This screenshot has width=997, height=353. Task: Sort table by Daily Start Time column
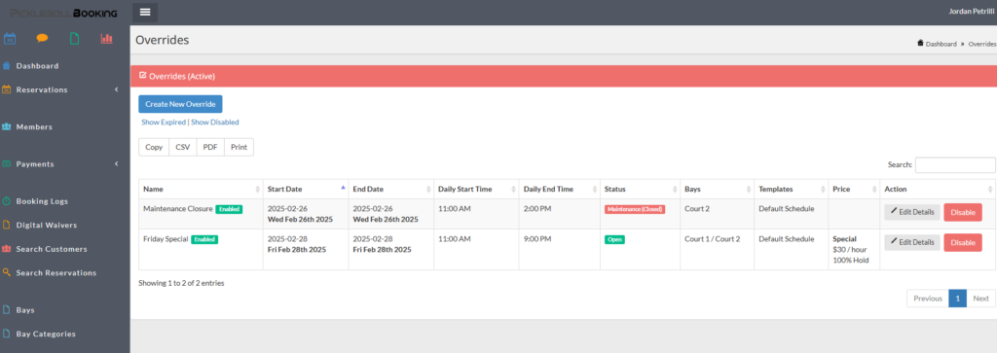coord(476,189)
